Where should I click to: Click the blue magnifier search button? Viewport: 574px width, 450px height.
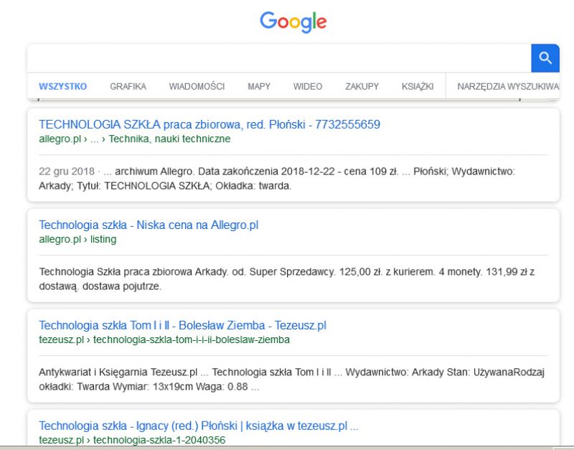pos(545,58)
